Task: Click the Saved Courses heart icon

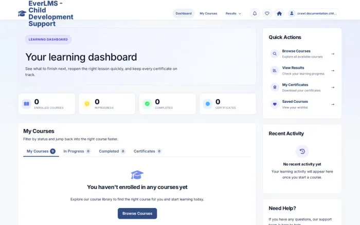Action: click(x=275, y=104)
